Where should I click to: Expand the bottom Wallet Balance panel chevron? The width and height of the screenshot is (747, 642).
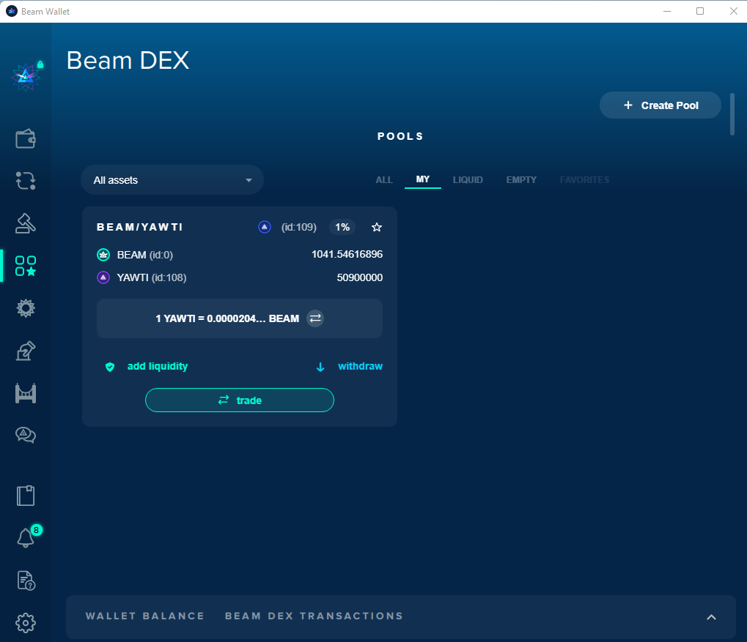pyautogui.click(x=711, y=617)
